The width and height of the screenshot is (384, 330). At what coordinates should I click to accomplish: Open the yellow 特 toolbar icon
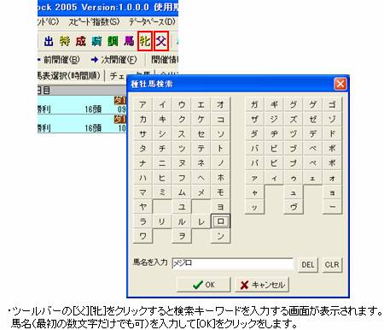65,42
